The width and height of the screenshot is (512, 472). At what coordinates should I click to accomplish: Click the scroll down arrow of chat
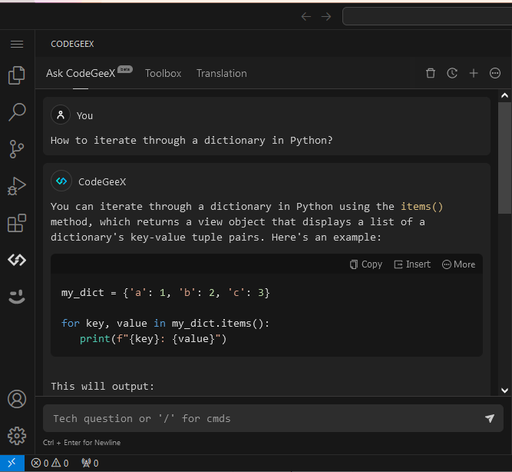click(504, 391)
